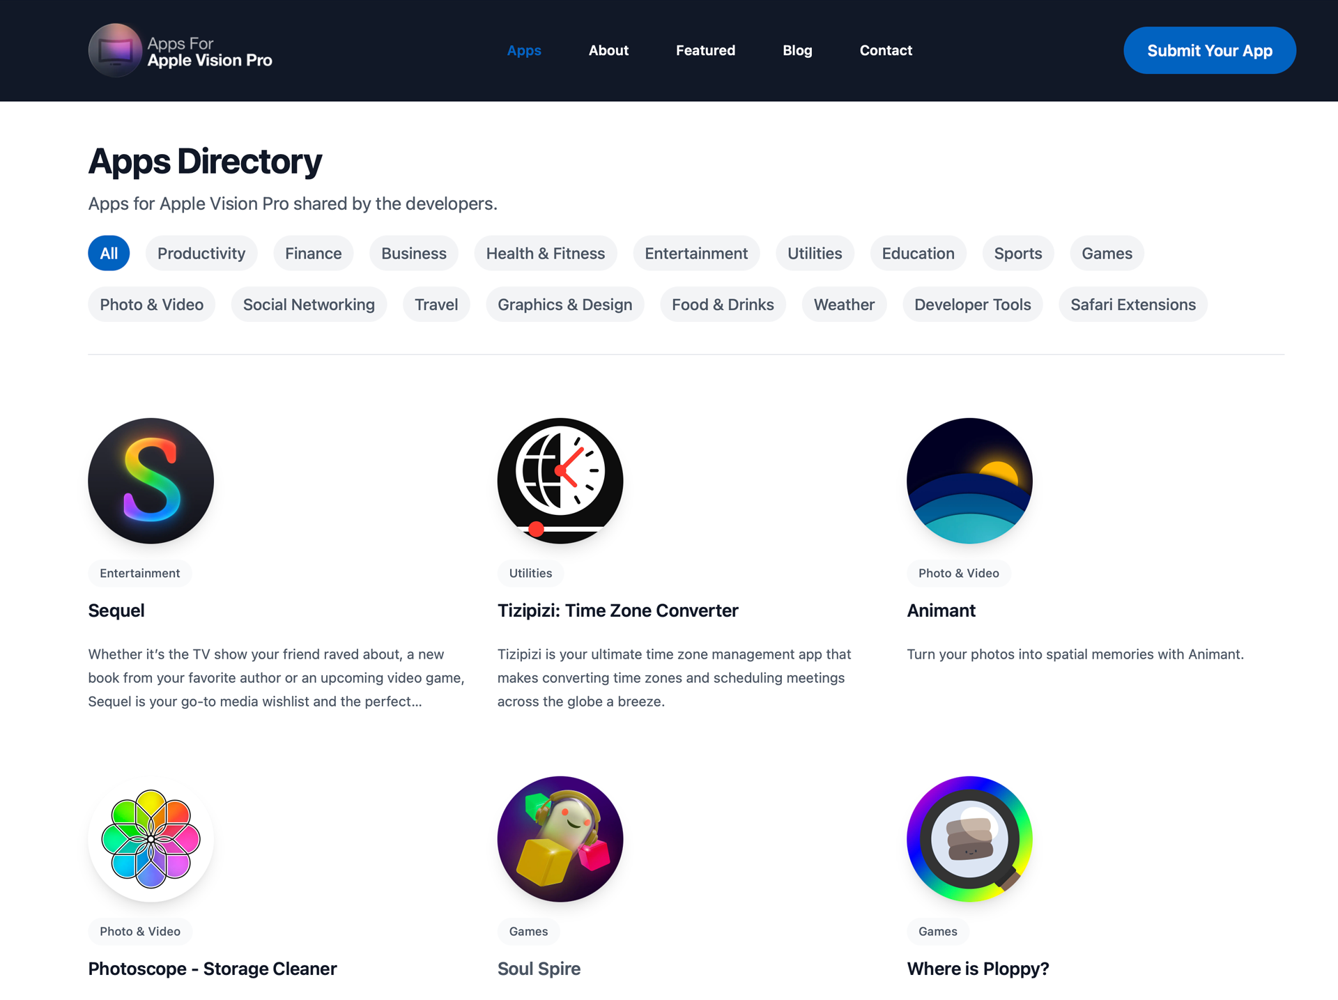Click the About navigation link
Image resolution: width=1338 pixels, height=1000 pixels.
tap(607, 50)
